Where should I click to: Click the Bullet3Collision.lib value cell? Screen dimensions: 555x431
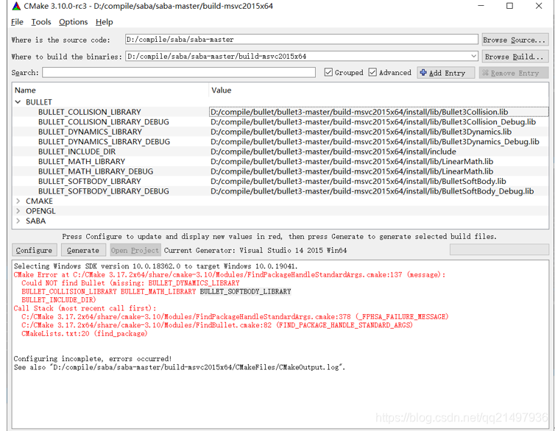coord(379,112)
